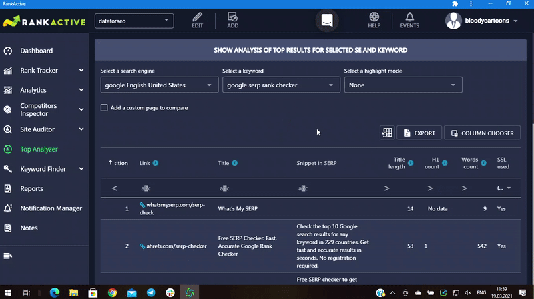Open the dataforseo project dropdown
This screenshot has width=534, height=299.
[x=134, y=21]
